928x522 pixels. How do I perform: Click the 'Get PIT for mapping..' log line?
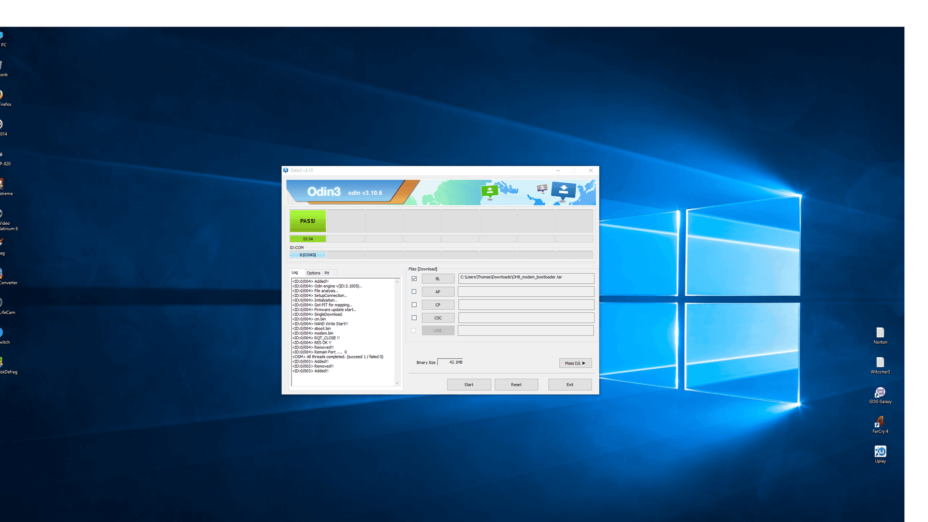pos(322,305)
